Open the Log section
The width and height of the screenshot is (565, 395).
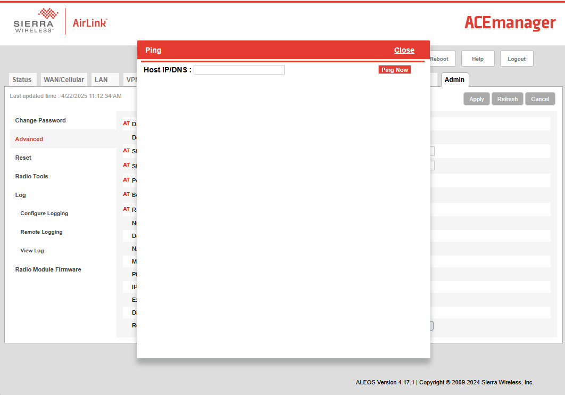click(21, 195)
